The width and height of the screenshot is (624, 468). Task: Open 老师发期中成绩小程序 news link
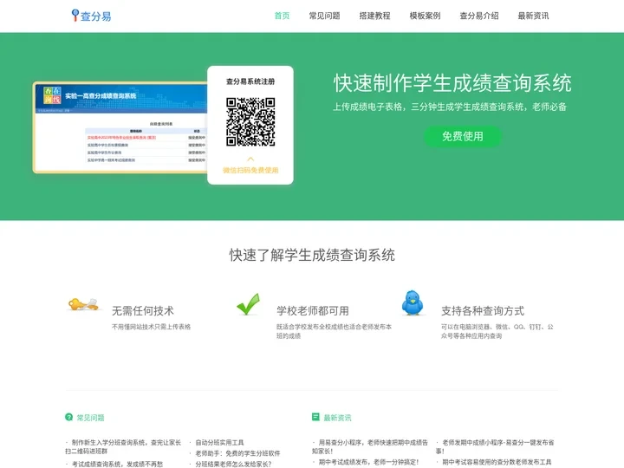[x=495, y=446]
